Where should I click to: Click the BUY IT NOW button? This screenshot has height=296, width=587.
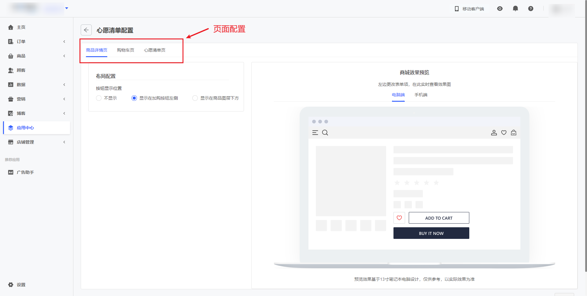(x=431, y=233)
